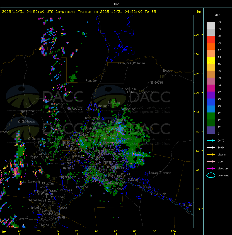Click the Tres_Mayo place label
Screen dimensions: 232x235
pos(92,118)
